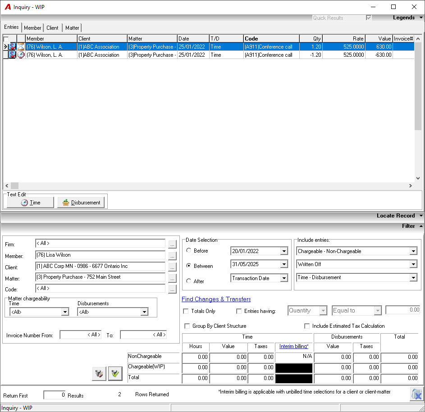Click the clock icon in the -630.00 row
Screen dimensions: 425x412
pyautogui.click(x=21, y=55)
